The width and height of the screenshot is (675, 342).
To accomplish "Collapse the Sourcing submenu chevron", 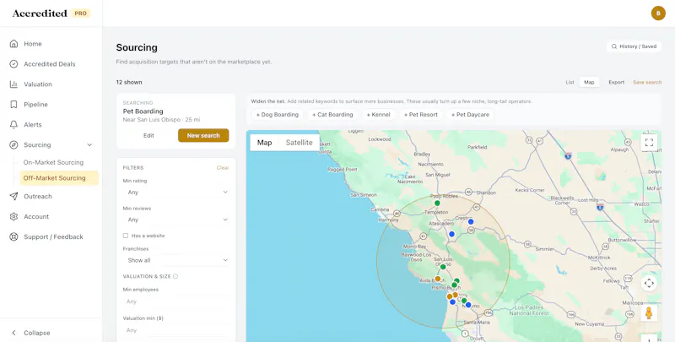I will coord(89,145).
